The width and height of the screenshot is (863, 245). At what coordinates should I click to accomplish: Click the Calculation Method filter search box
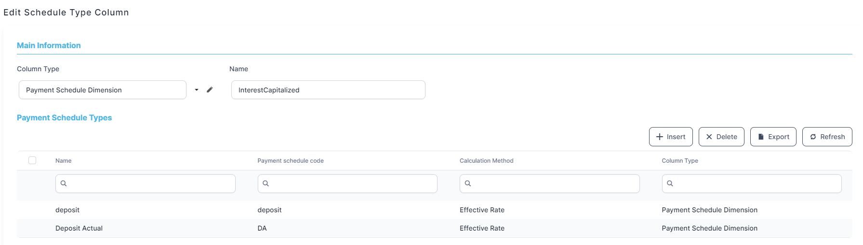click(549, 183)
